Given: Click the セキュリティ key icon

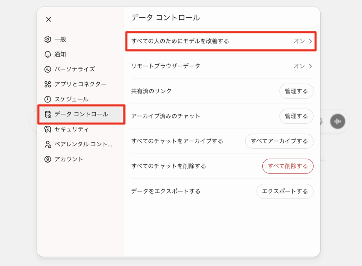Looking at the screenshot, I should [x=48, y=129].
